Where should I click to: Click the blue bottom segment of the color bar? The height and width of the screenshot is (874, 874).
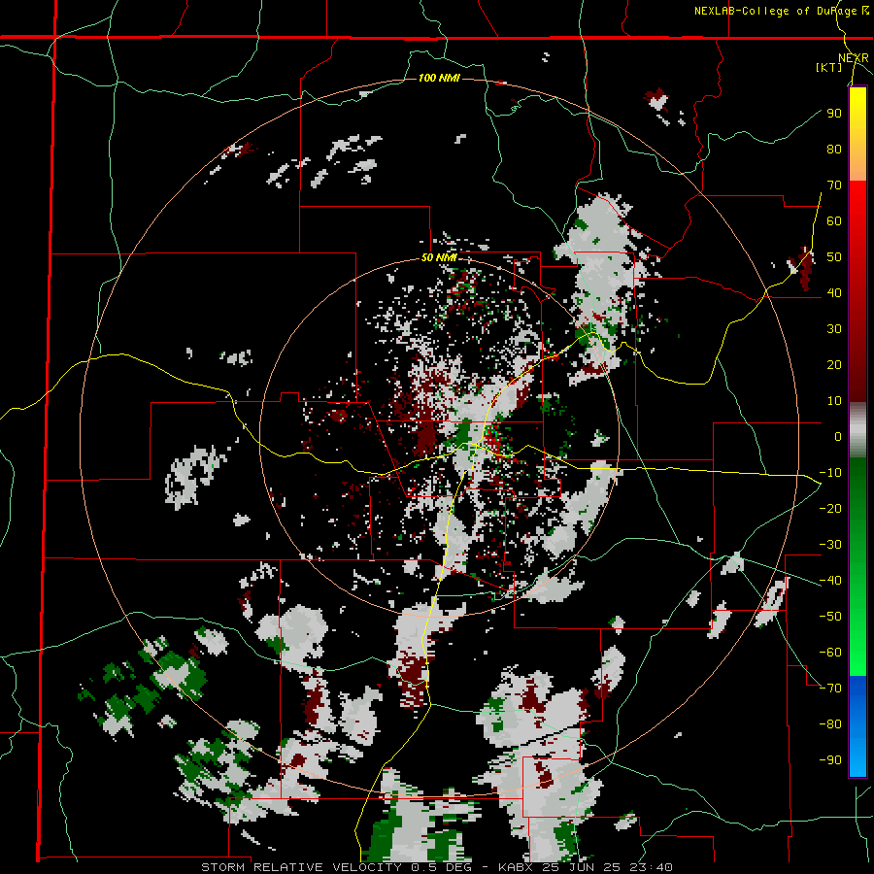[857, 725]
